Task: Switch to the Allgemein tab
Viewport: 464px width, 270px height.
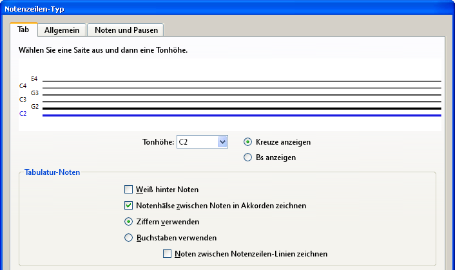Action: tap(62, 30)
